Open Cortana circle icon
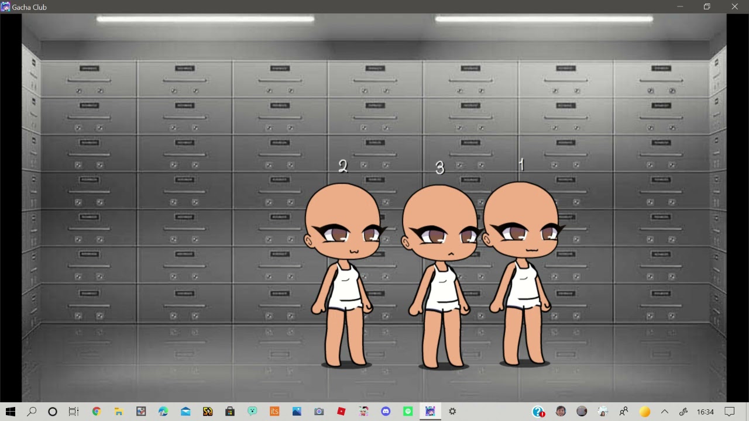Screen dimensions: 749x421 [53, 412]
